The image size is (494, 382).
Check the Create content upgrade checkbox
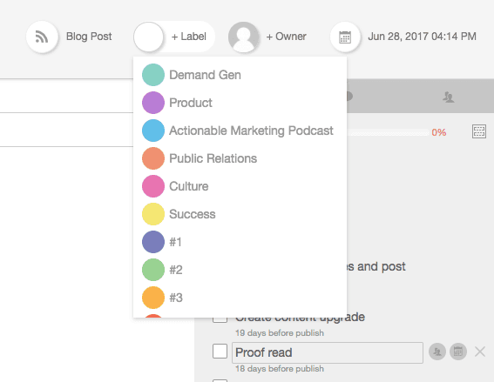coord(220,319)
